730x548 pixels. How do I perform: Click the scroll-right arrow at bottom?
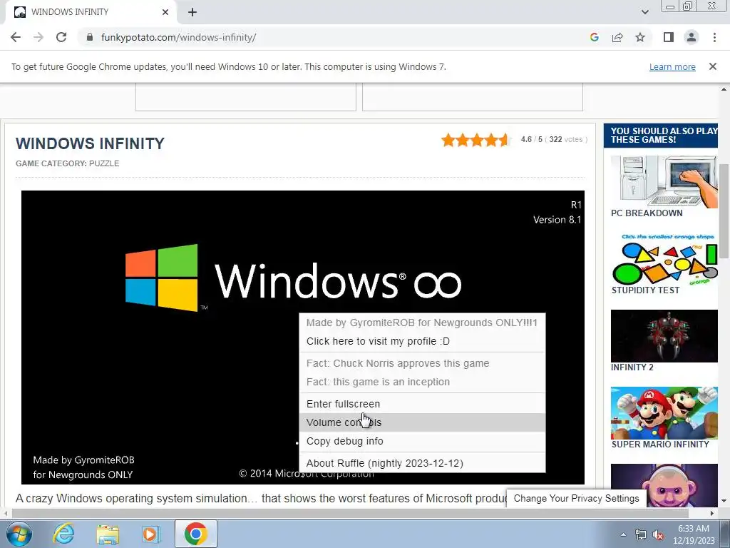click(x=711, y=513)
